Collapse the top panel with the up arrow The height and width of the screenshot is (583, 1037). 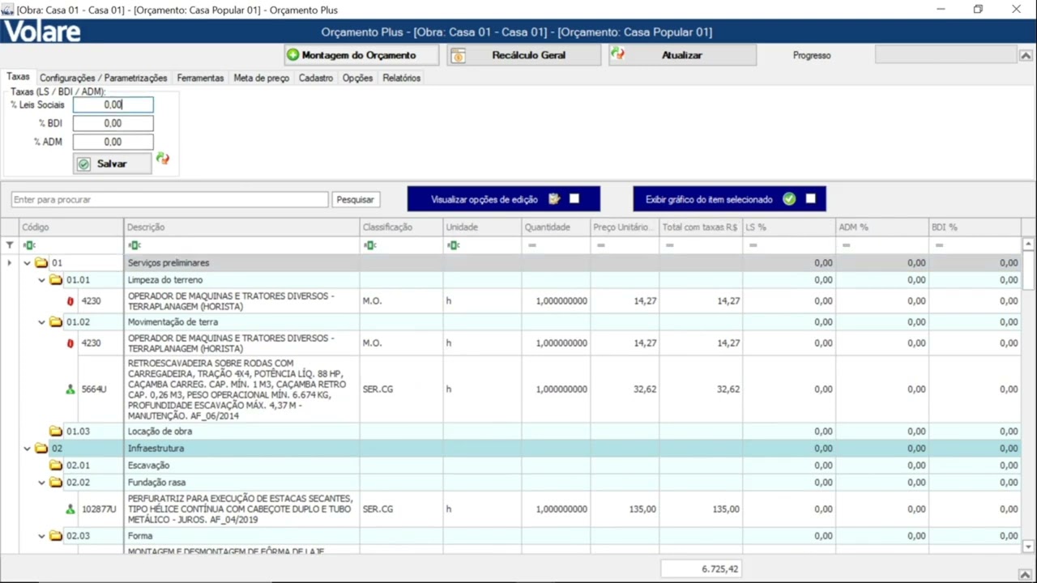coord(1026,55)
